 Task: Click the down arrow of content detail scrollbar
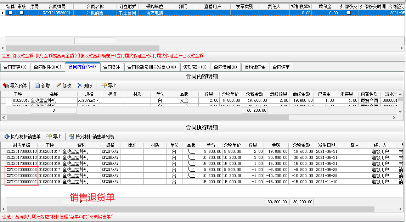pyautogui.click(x=400, y=111)
